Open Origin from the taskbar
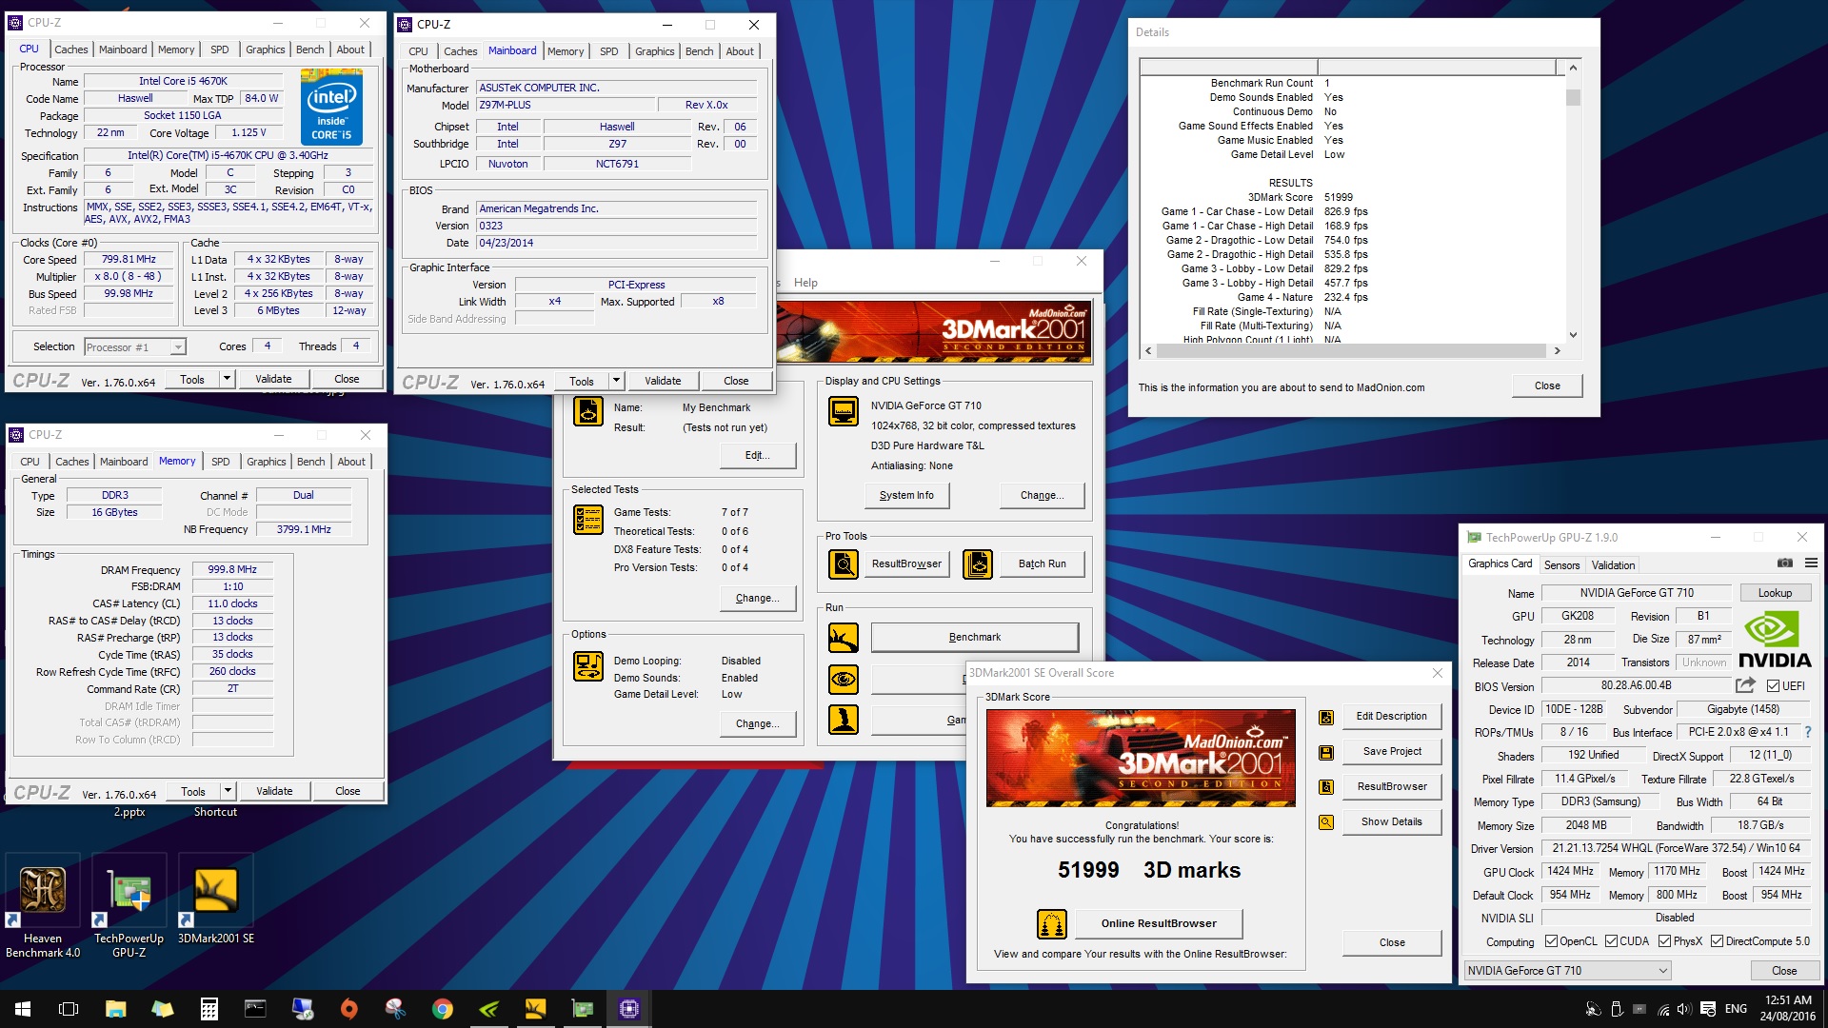The width and height of the screenshot is (1828, 1028). 349,1009
